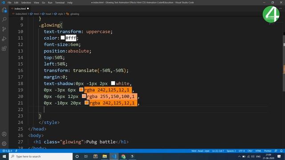Open the Go menu

pos(44,3)
